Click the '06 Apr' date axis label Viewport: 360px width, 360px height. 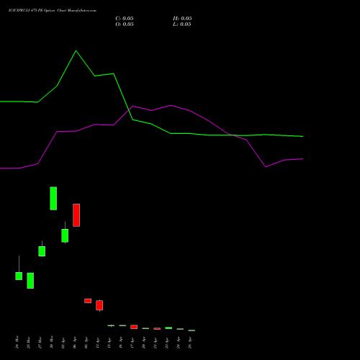pyautogui.click(x=74, y=342)
